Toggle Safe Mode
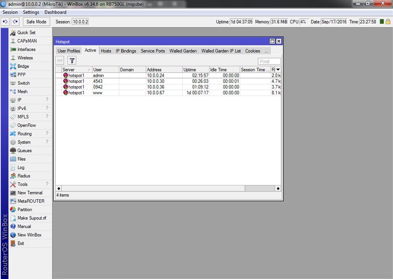This screenshot has width=393, height=279. point(36,22)
